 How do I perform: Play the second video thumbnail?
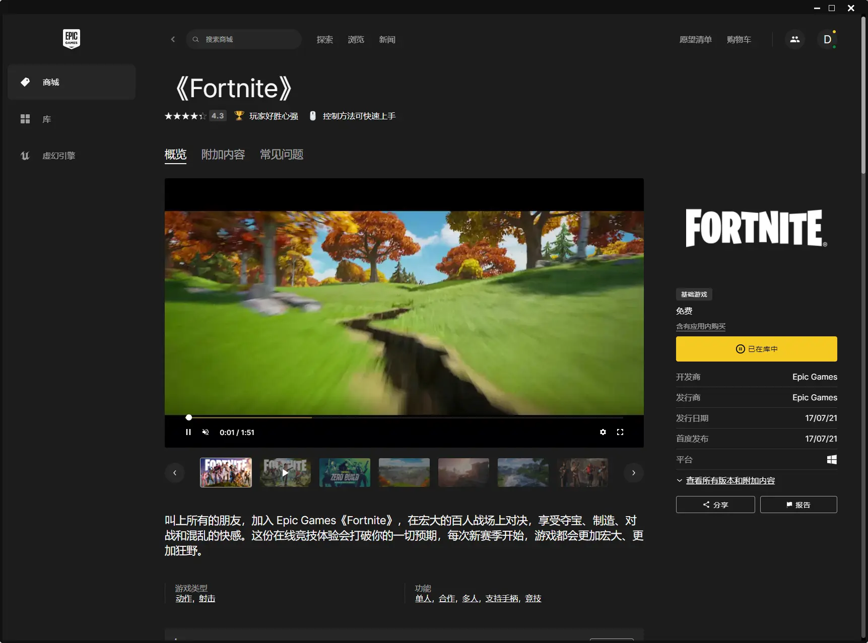pyautogui.click(x=285, y=472)
